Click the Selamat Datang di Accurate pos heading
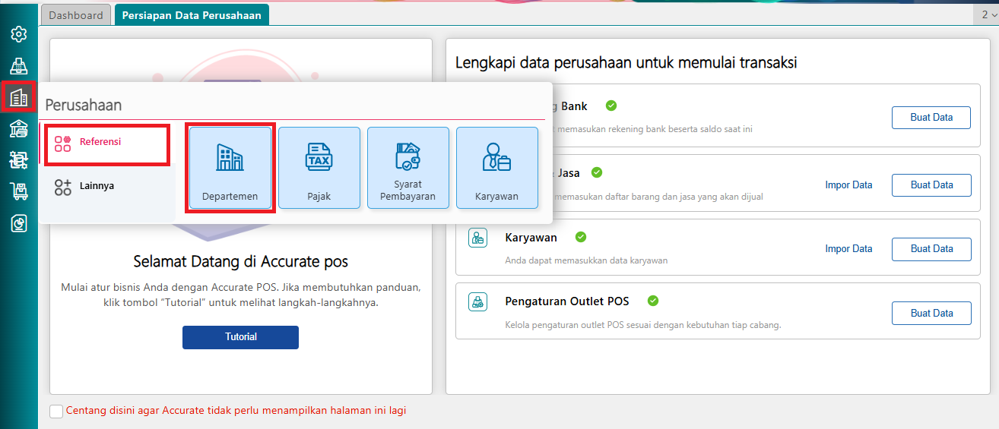Image resolution: width=999 pixels, height=429 pixels. [240, 262]
